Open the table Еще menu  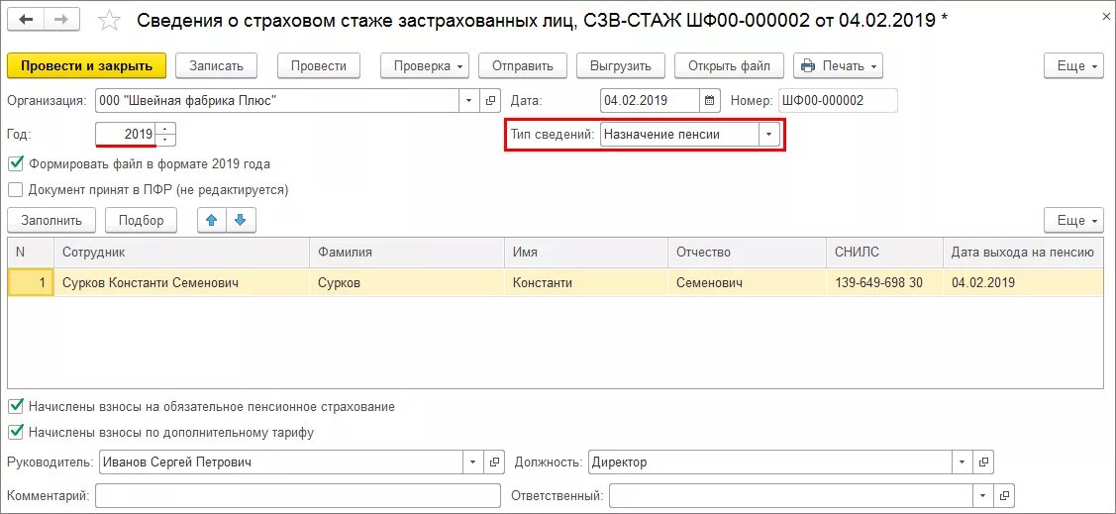pos(1073,221)
